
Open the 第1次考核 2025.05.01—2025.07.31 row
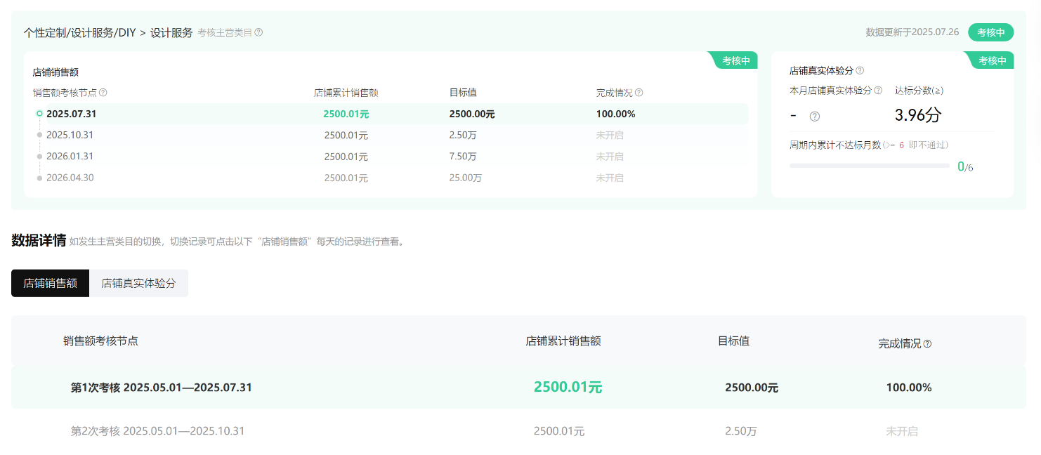tap(162, 388)
